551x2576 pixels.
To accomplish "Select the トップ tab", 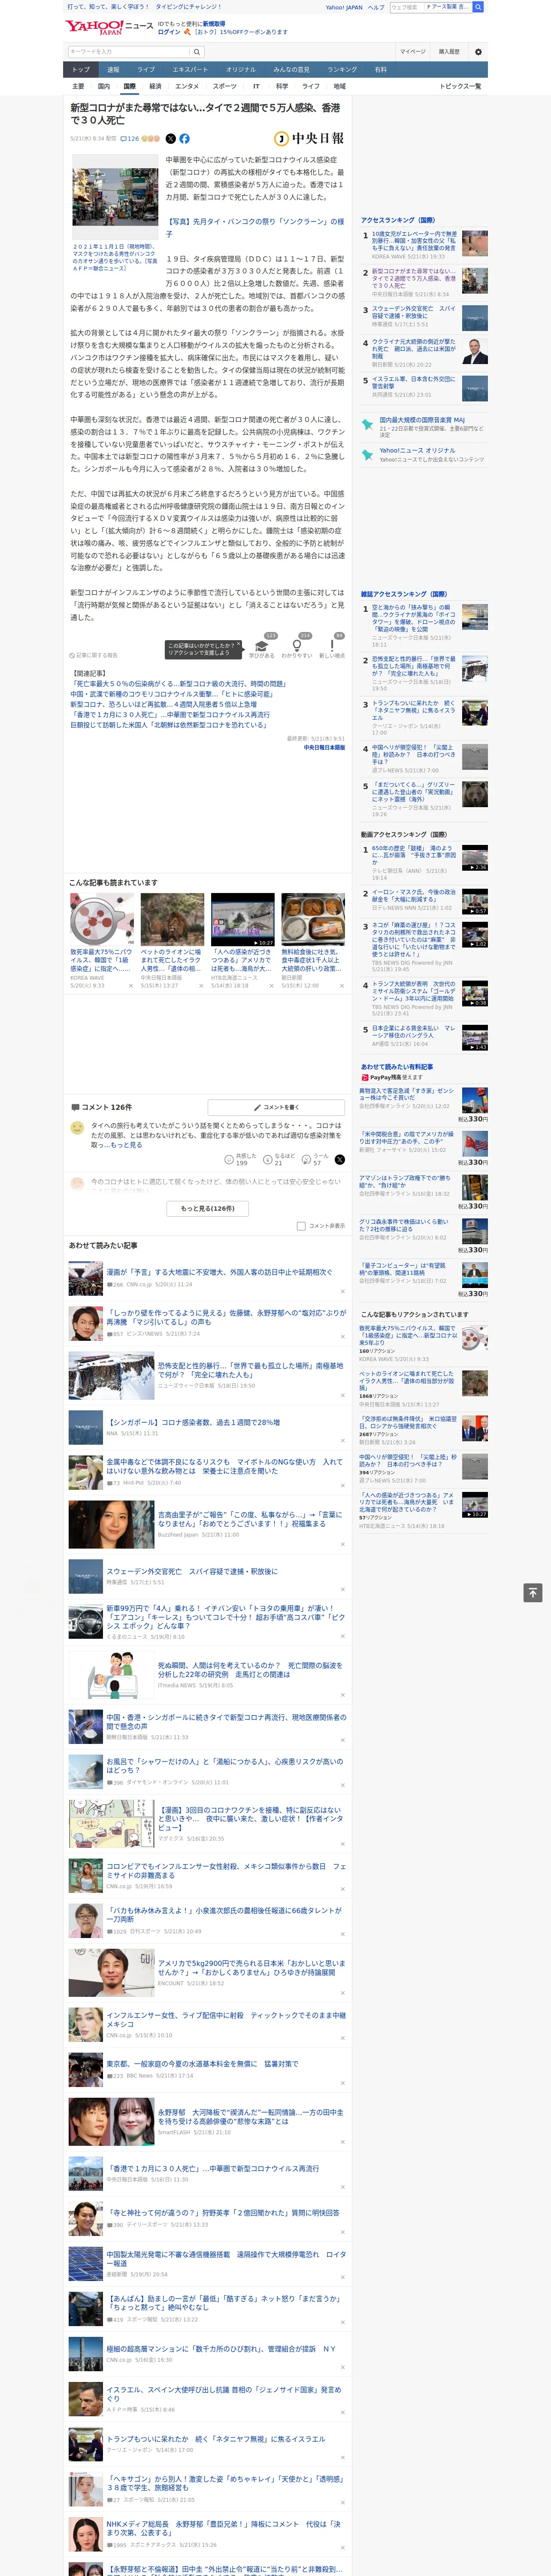I will tap(81, 70).
